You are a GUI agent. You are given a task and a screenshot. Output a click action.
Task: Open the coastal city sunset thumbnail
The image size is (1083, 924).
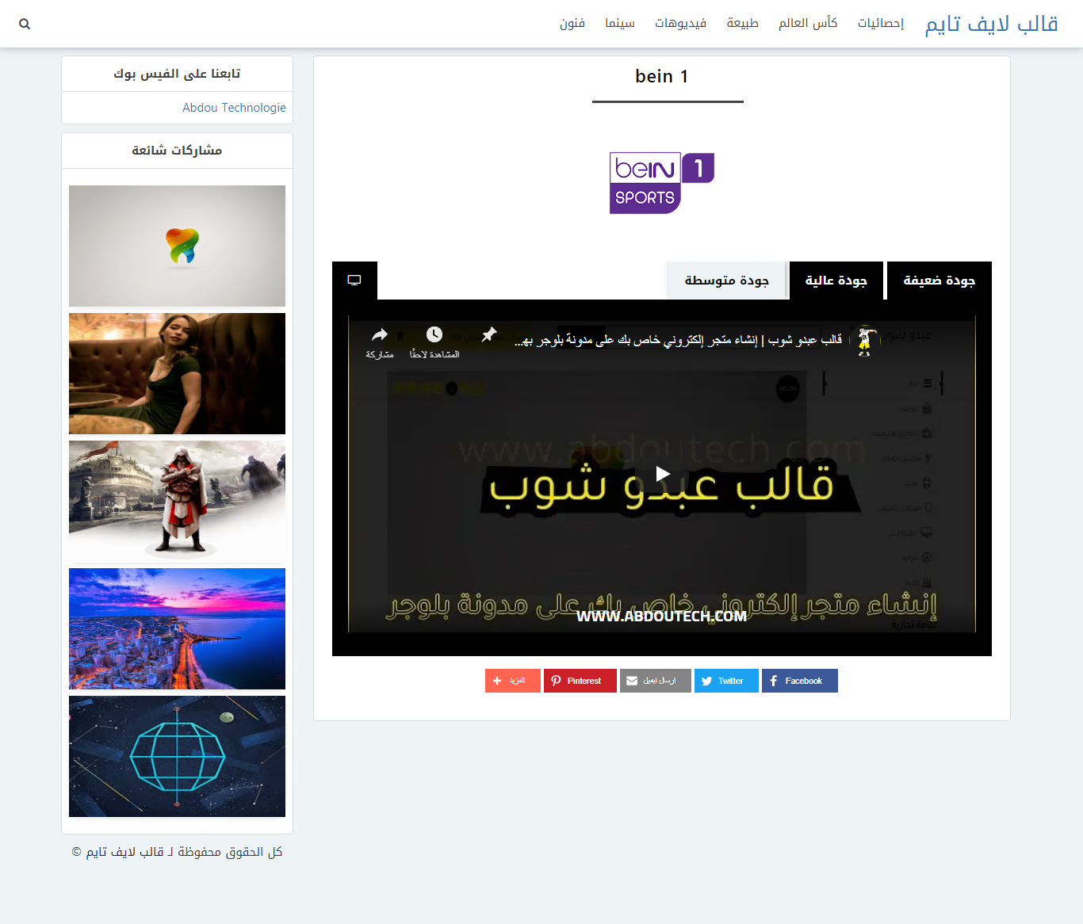pyautogui.click(x=177, y=628)
